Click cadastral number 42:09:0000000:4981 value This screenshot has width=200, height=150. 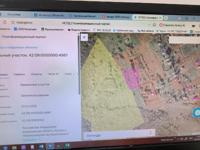[36, 113]
